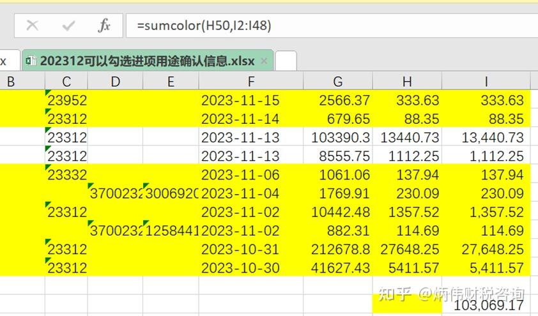Image resolution: width=538 pixels, height=316 pixels.
Task: Select date cell 2023-11-15
Action: (251, 100)
